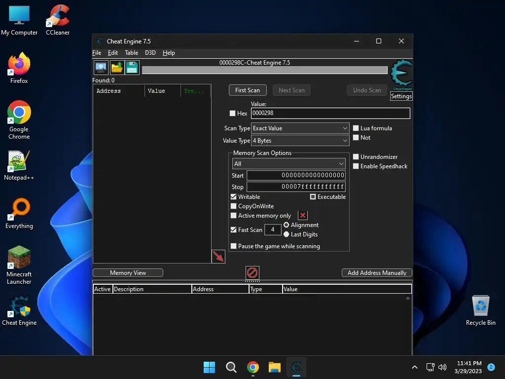
Task: Select the Last Digits radio button
Action: pyautogui.click(x=286, y=234)
